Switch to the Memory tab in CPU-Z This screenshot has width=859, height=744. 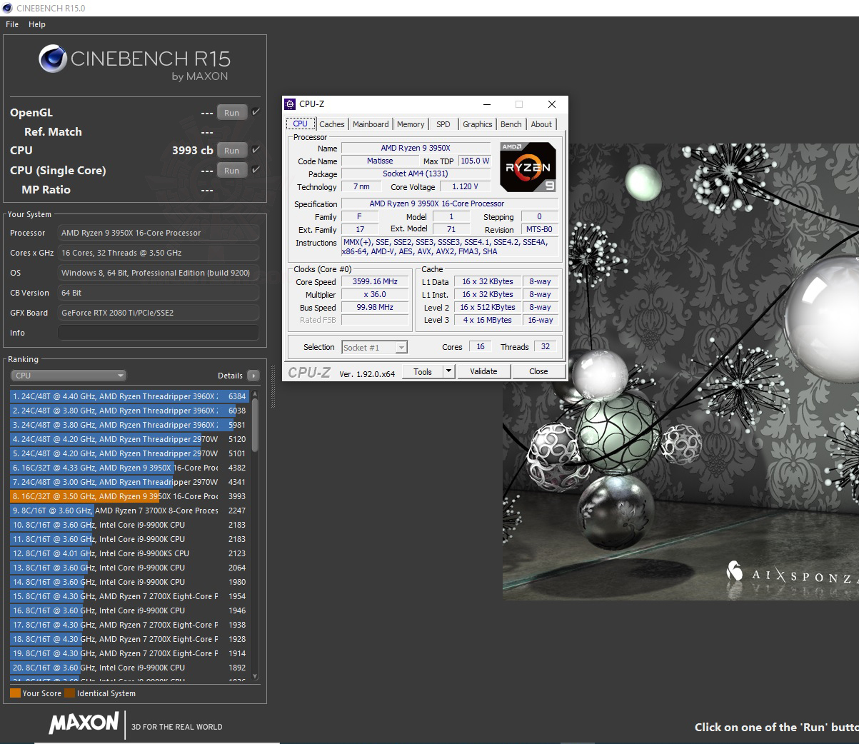(411, 124)
